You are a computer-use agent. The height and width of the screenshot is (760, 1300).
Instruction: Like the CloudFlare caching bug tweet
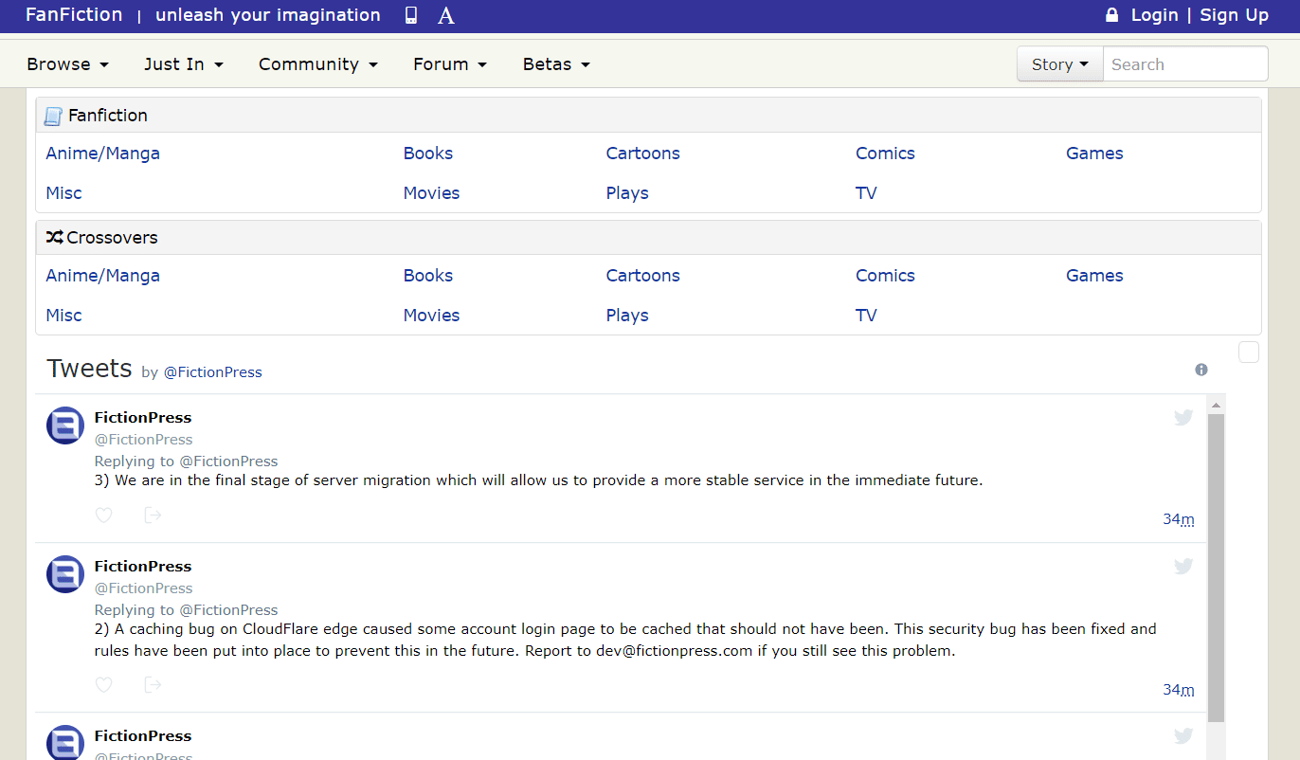click(x=104, y=684)
